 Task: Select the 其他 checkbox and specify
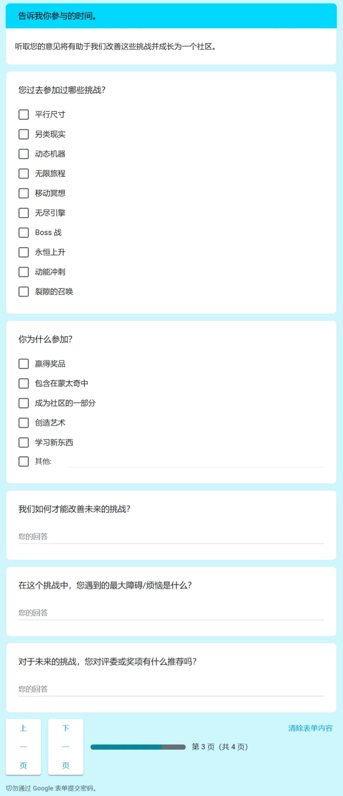pos(24,462)
